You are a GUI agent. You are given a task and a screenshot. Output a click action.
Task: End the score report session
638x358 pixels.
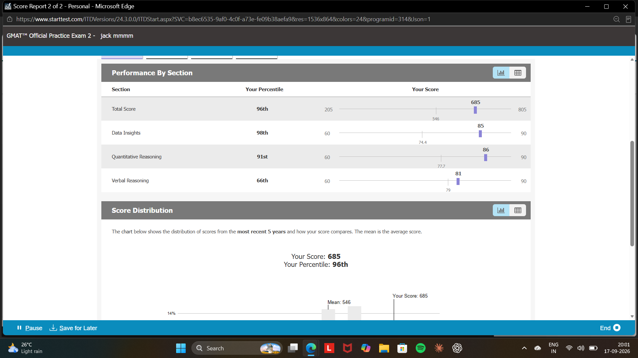[x=610, y=328]
